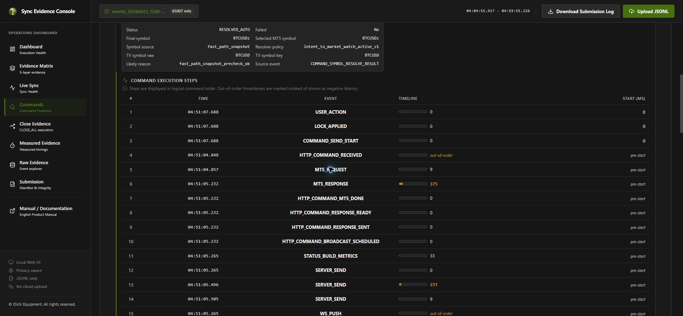
Task: Select the HTTP_COMMAND_RECEIVED event
Action: click(330, 155)
